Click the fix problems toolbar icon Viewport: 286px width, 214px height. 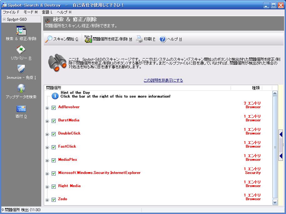click(88, 39)
